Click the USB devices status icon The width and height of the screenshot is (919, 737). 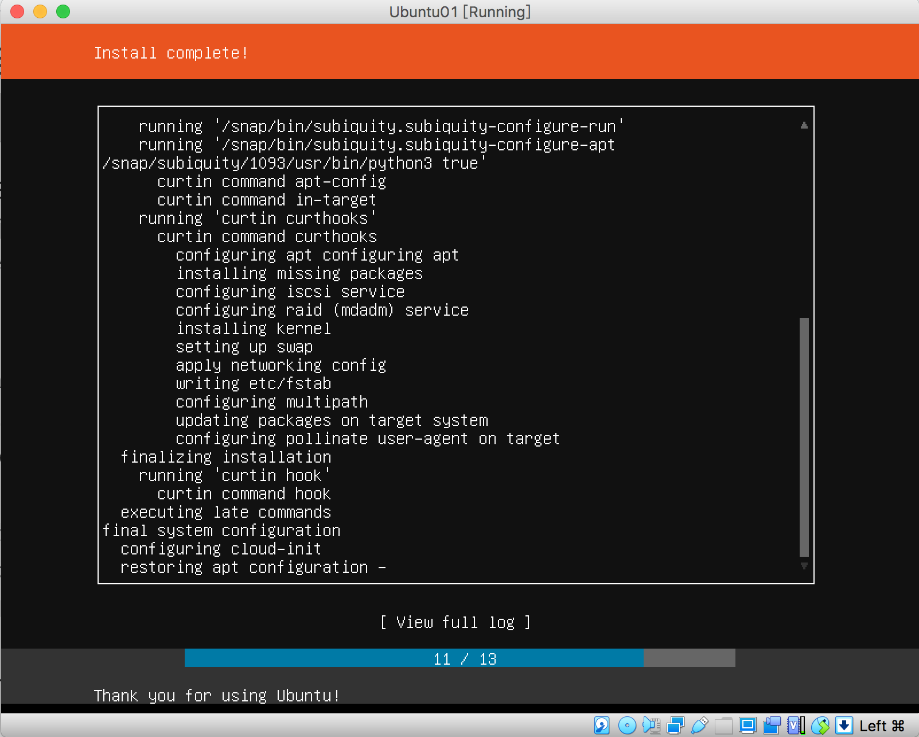point(700,726)
